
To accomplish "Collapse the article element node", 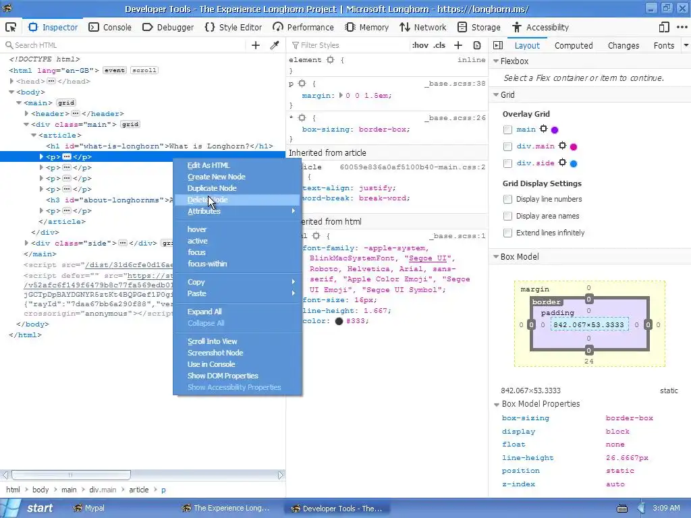I will 34,135.
